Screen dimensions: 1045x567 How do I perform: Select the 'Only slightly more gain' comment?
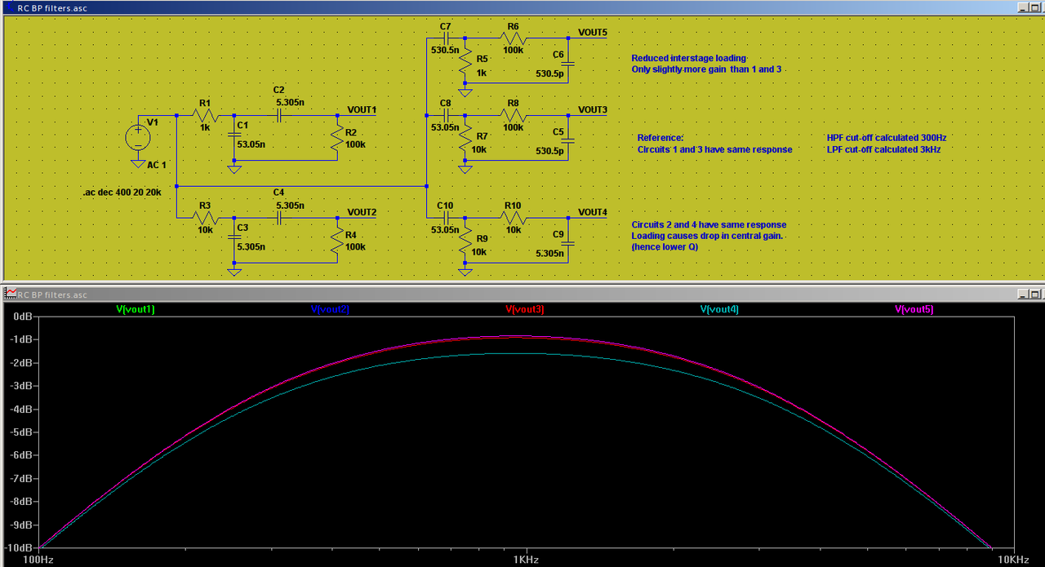pyautogui.click(x=706, y=69)
